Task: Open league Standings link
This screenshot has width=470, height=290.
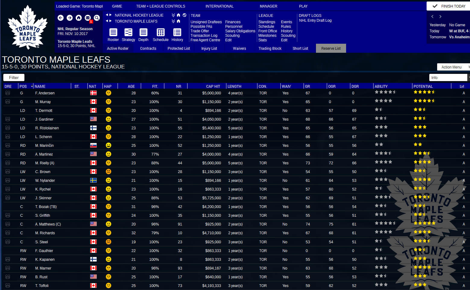Action: [x=267, y=22]
